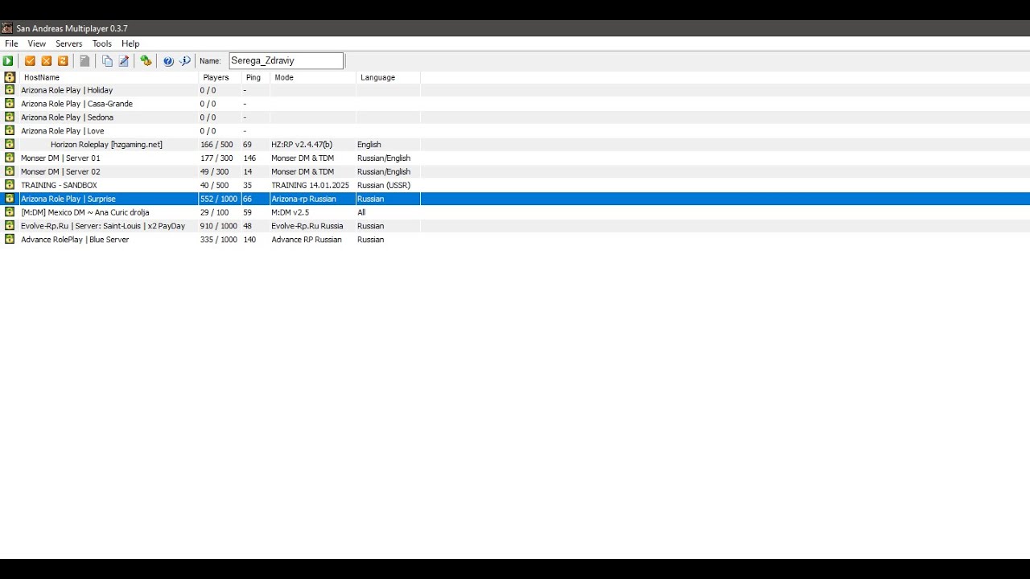Select server Evolve-Rp.Ru Saint-Louis
This screenshot has width=1030, height=579.
[x=103, y=226]
